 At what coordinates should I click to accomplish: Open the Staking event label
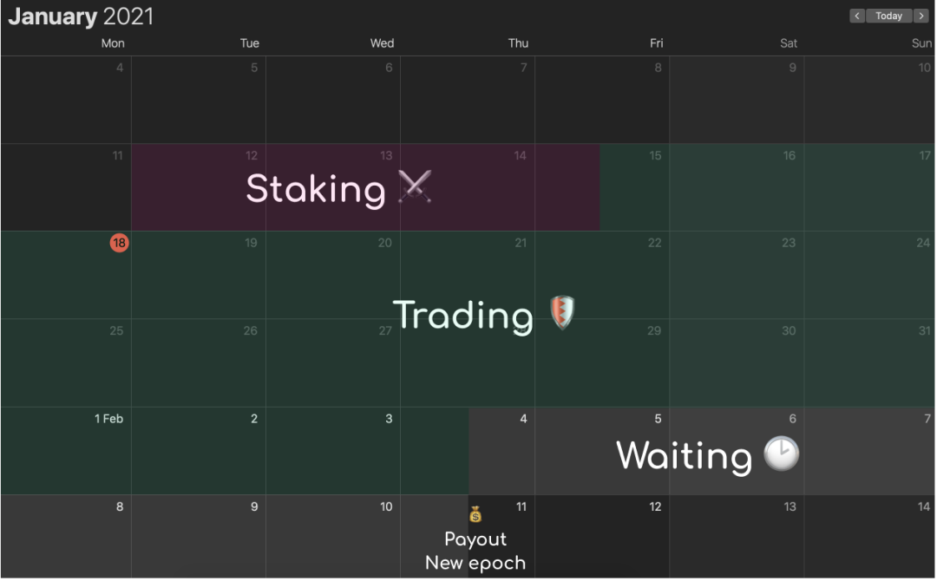(x=316, y=189)
